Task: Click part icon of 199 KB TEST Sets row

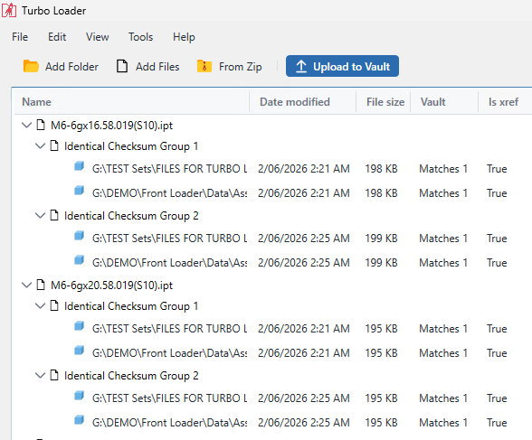Action: click(x=79, y=236)
